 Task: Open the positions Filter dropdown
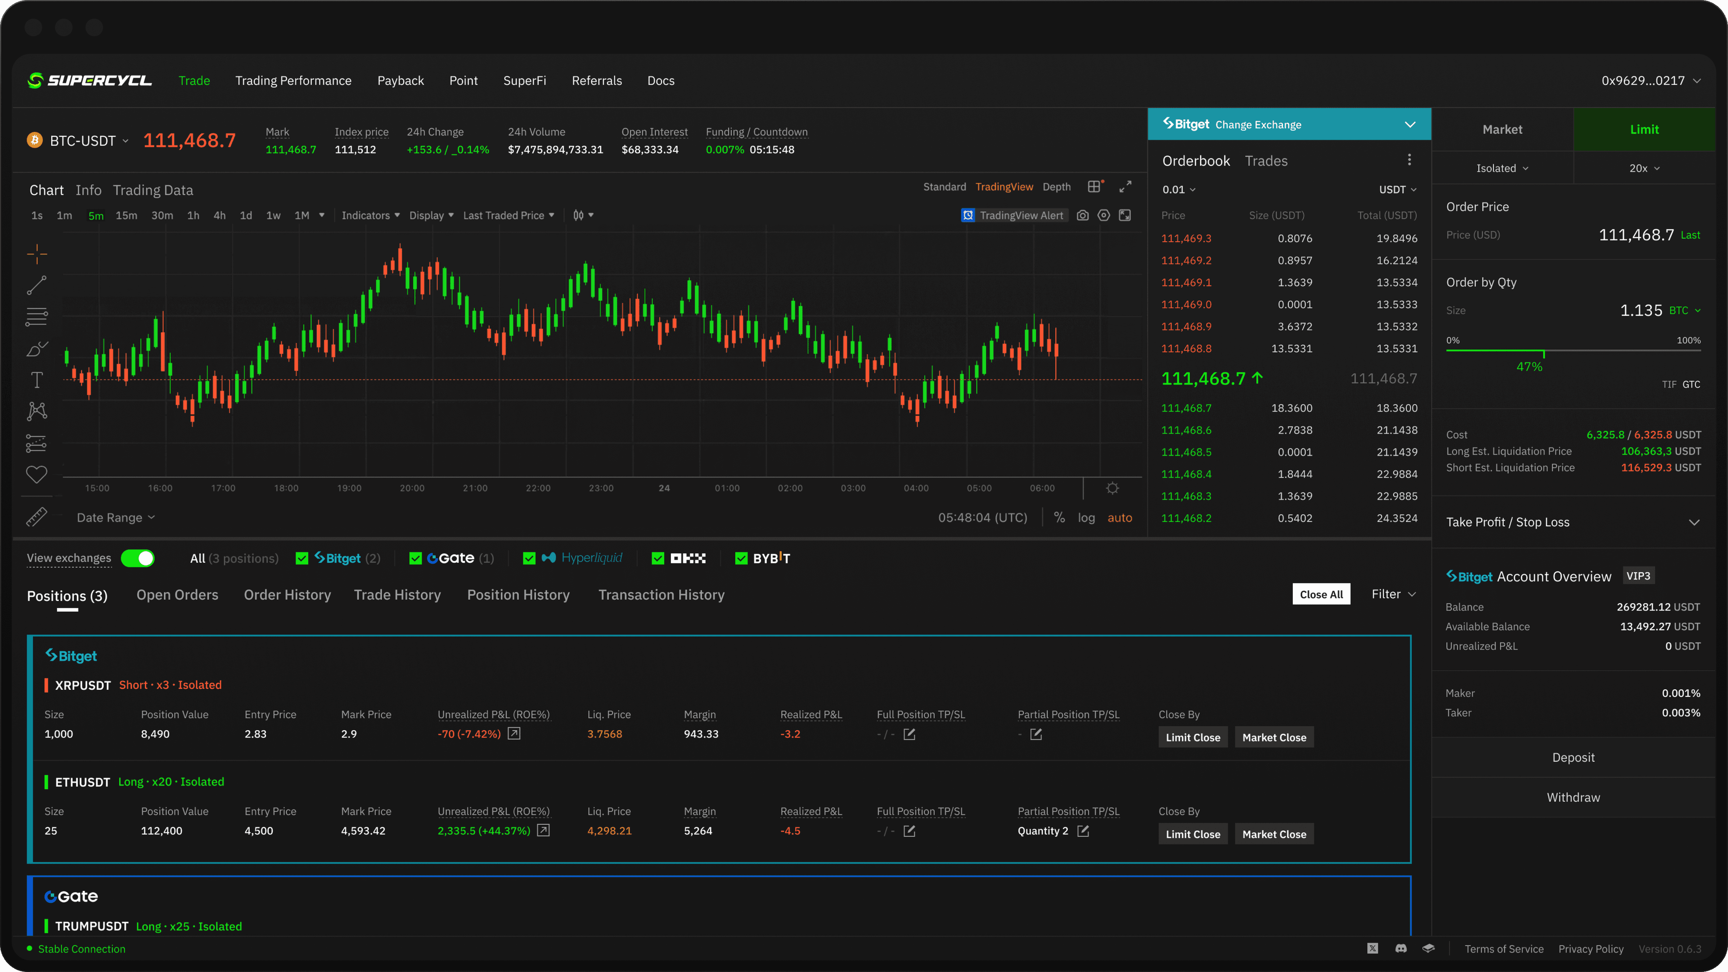[1393, 594]
